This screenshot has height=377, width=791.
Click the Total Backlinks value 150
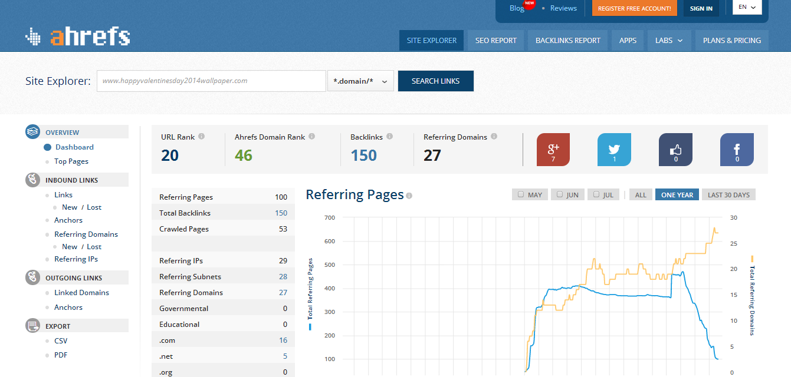click(x=281, y=213)
